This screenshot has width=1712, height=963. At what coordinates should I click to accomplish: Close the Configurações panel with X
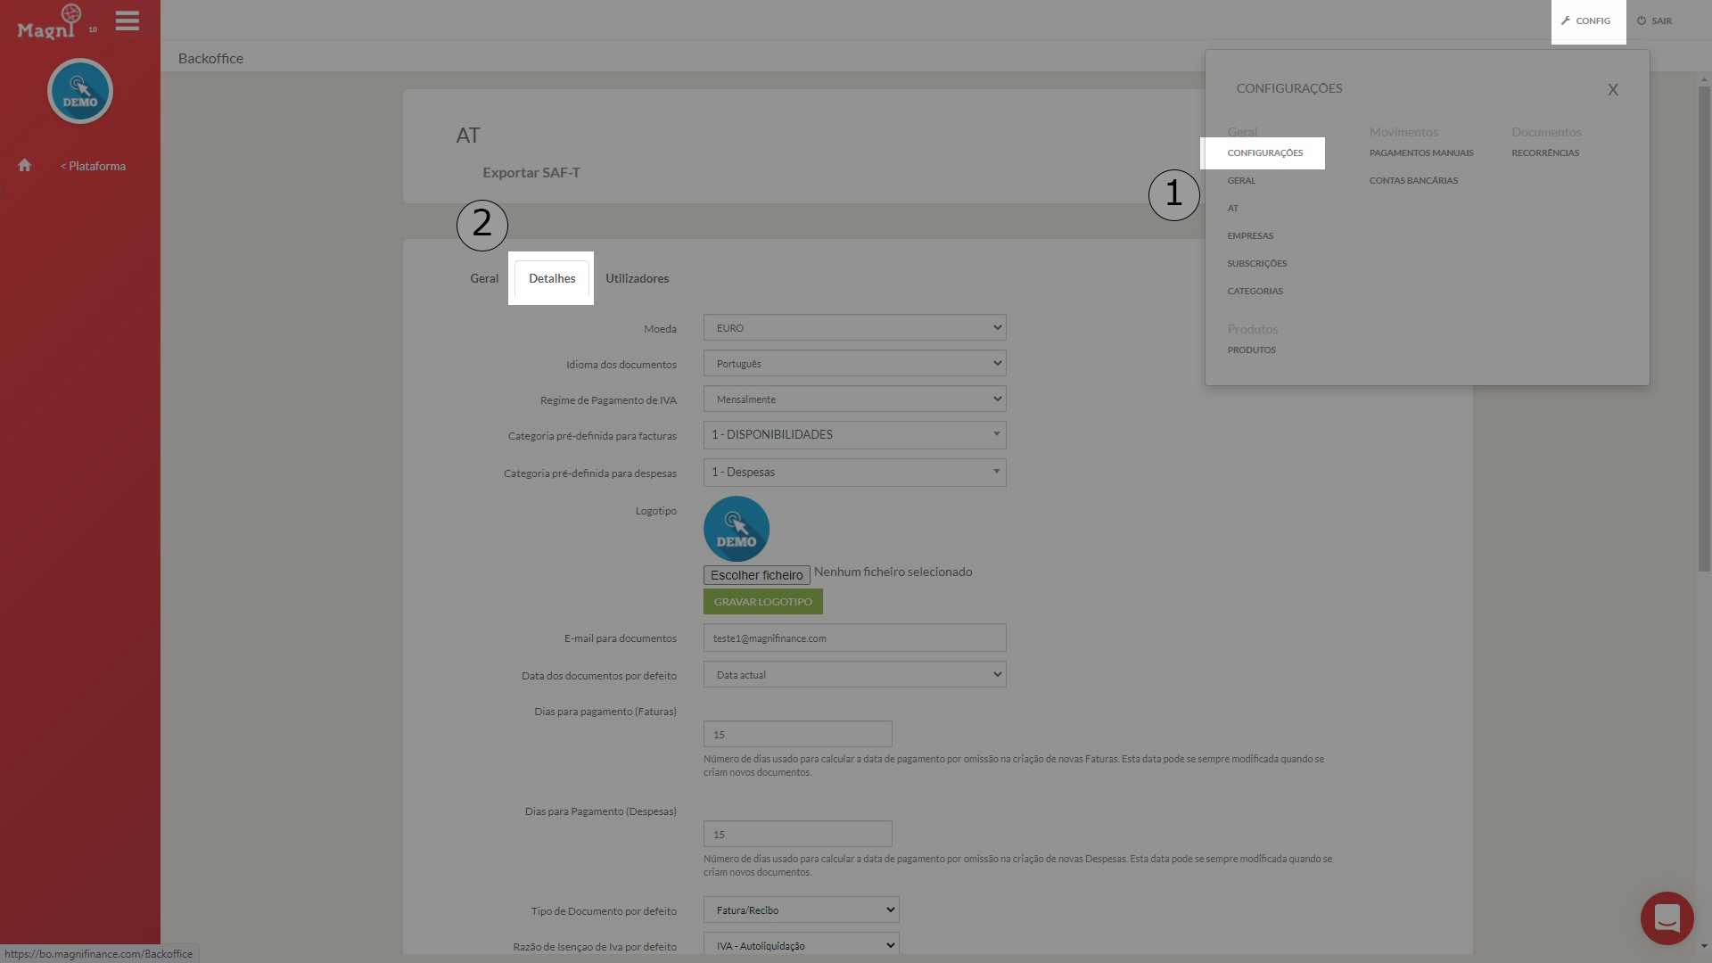point(1612,89)
